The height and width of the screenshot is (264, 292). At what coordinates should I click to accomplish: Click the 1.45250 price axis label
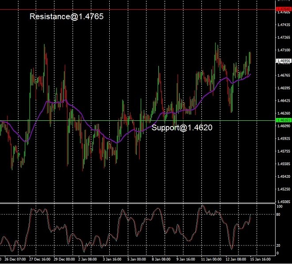[x=284, y=189]
